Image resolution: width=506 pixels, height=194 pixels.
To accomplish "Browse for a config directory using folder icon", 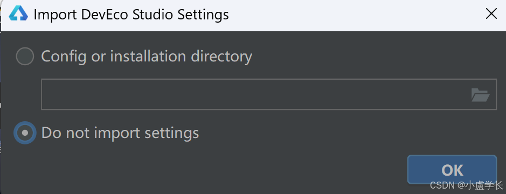I will point(480,95).
